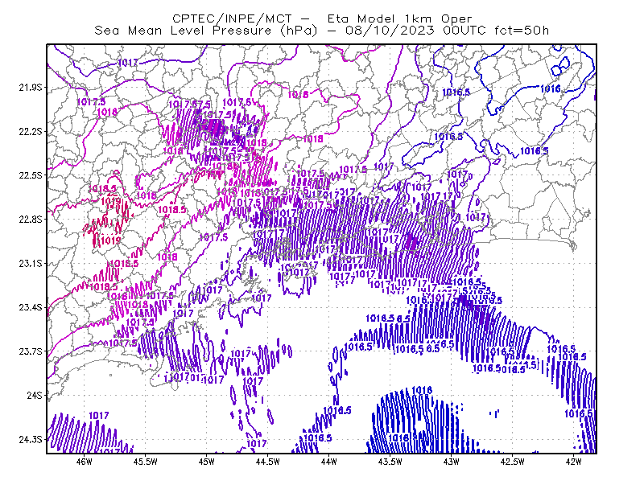Click the 1017 label in bottom-left ocean

tap(99, 416)
